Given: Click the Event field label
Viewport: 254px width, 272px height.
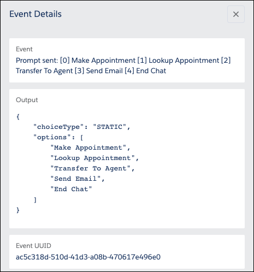Looking at the screenshot, I should point(24,49).
